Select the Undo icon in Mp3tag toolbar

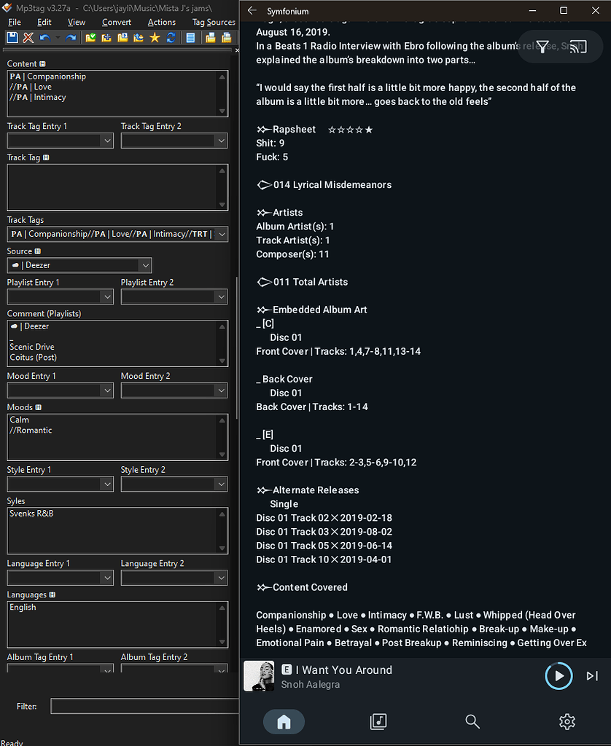tap(44, 37)
